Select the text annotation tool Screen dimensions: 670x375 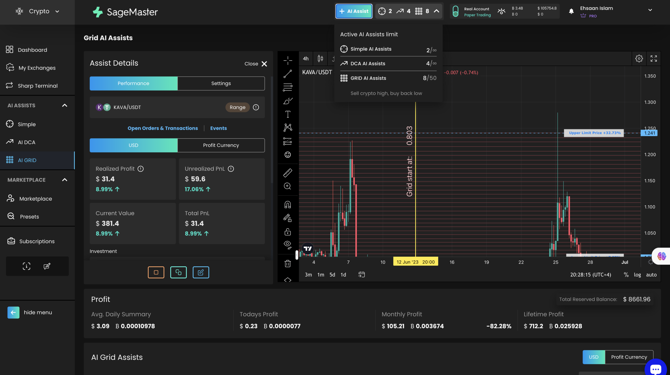click(x=288, y=114)
